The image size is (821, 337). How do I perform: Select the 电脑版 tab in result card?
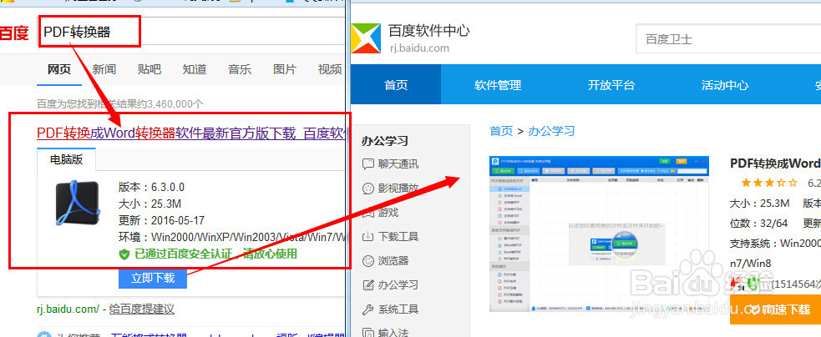tap(67, 159)
